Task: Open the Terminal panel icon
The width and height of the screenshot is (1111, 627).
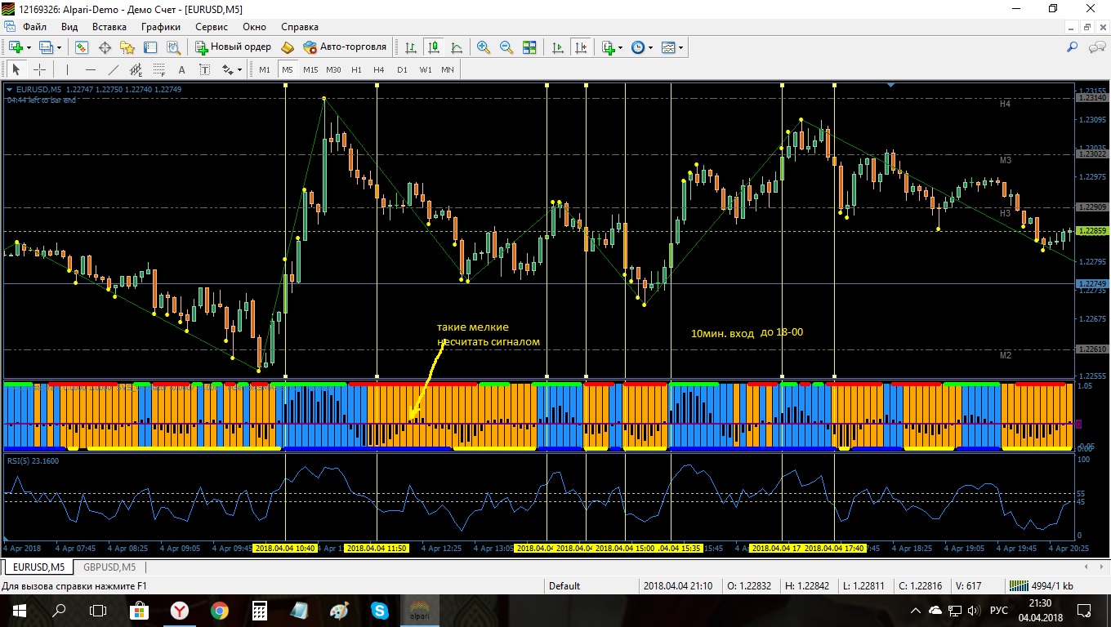Action: 150,47
